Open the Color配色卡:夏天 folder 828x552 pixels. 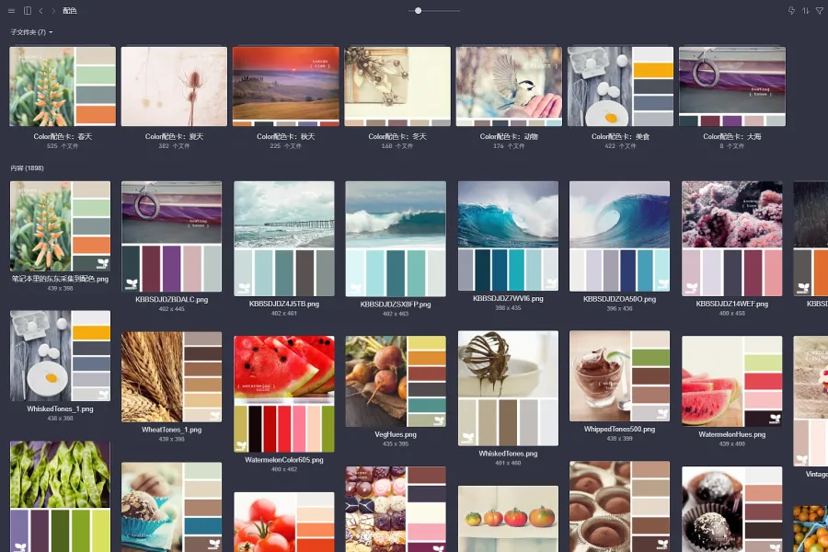coord(174,86)
